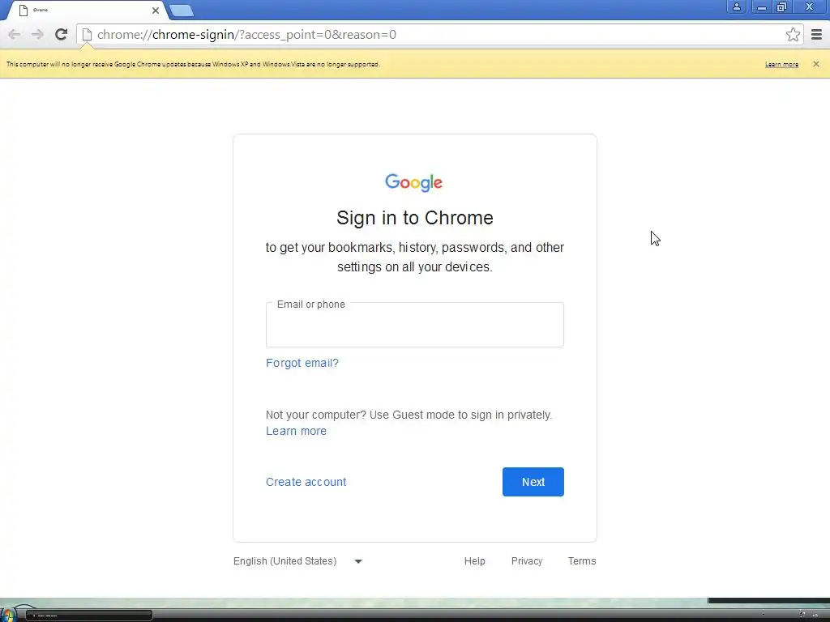Click the address bar URL field
Image resolution: width=830 pixels, height=622 pixels.
(439, 34)
